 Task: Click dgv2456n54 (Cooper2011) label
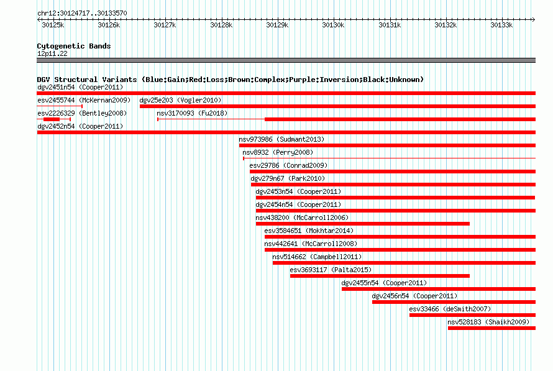[414, 296]
